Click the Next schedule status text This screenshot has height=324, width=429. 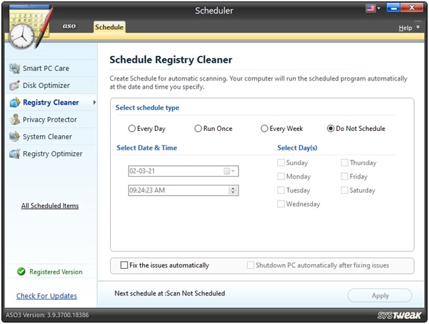click(169, 293)
